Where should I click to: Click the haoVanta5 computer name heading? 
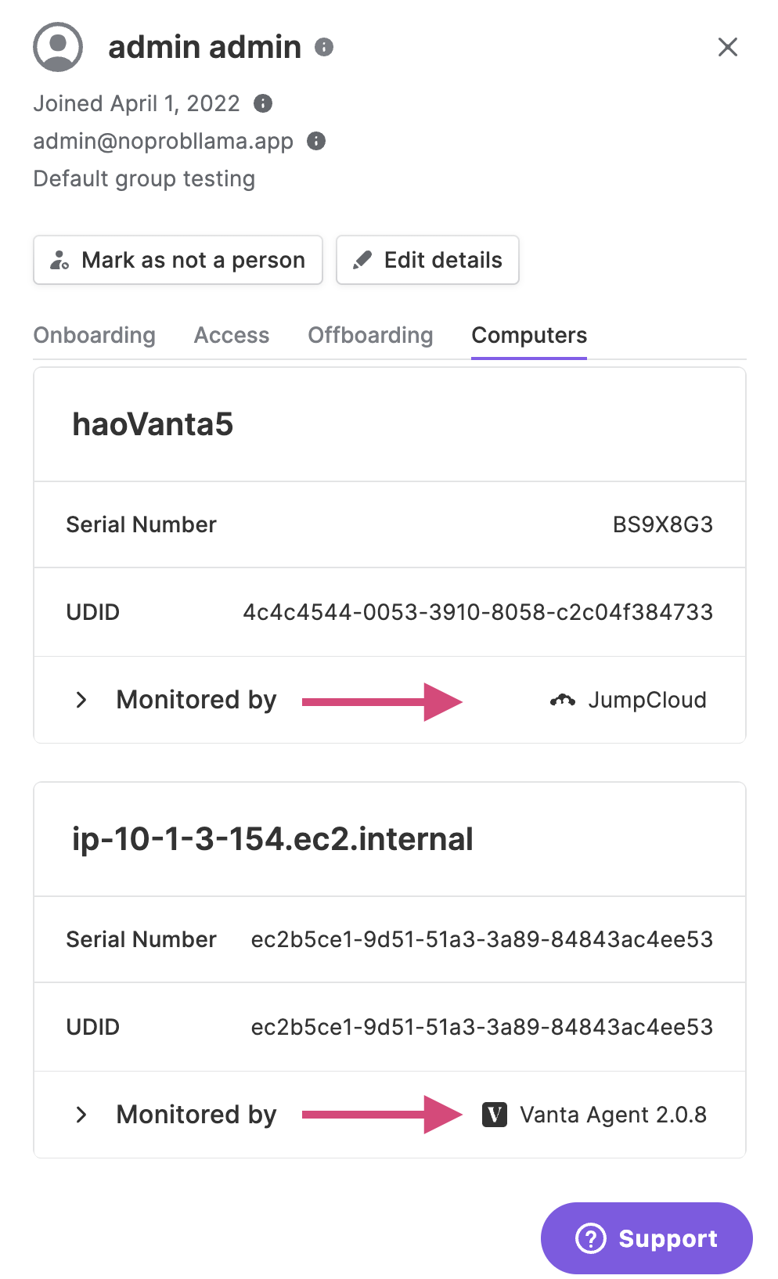[153, 424]
